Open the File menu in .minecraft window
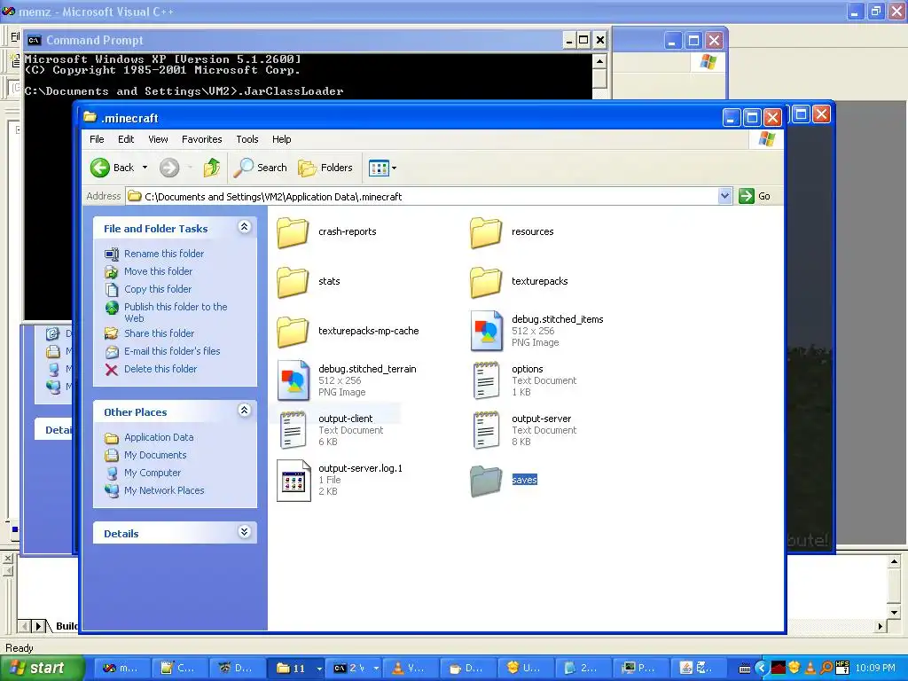The height and width of the screenshot is (681, 908). (97, 139)
